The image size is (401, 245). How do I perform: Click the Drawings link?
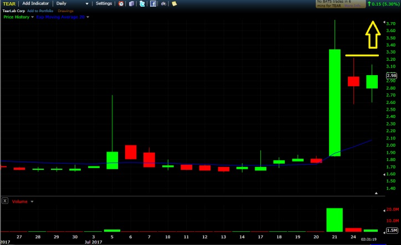coord(66,11)
